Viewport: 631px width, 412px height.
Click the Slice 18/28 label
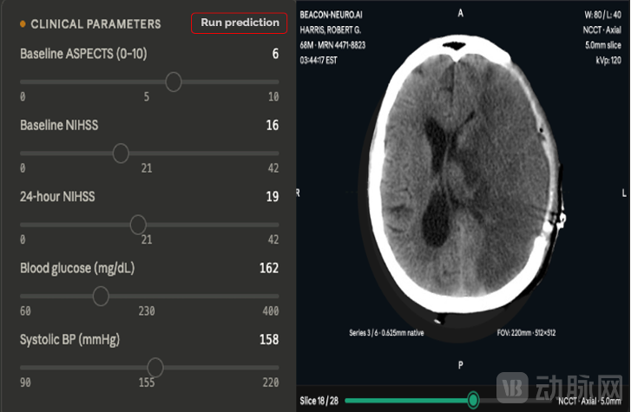tap(319, 401)
